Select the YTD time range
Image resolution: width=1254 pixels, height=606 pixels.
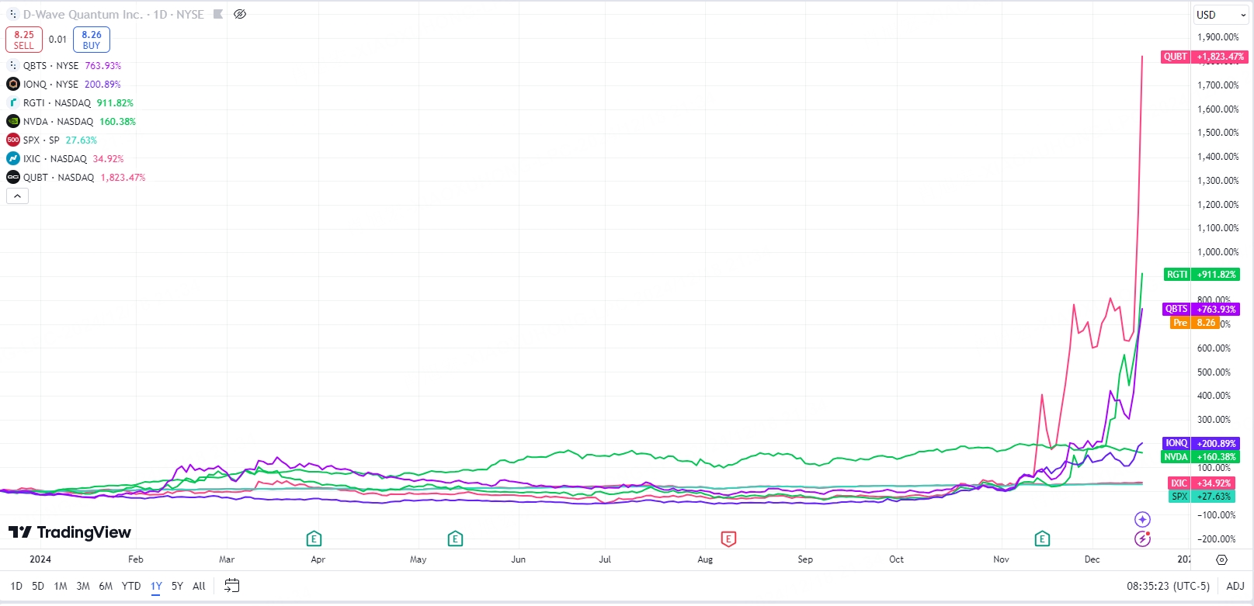pyautogui.click(x=131, y=586)
